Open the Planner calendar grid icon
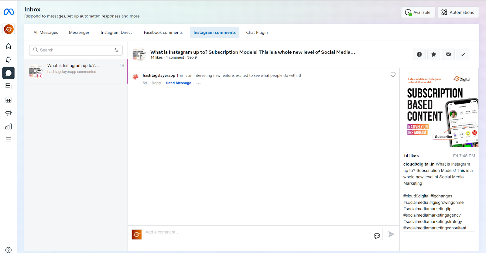 (9, 100)
